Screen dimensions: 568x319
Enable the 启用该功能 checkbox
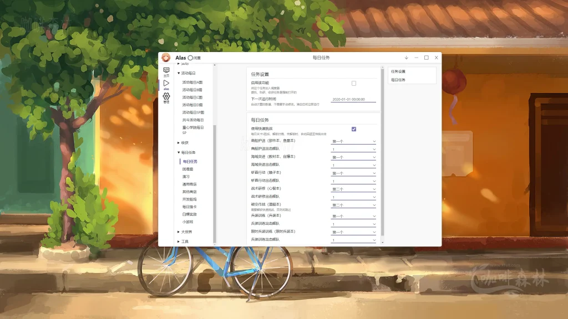354,83
